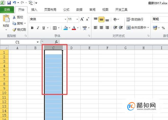Screen dimensions: 168x120
Task: Toggle align text left
Action: coord(96,28)
